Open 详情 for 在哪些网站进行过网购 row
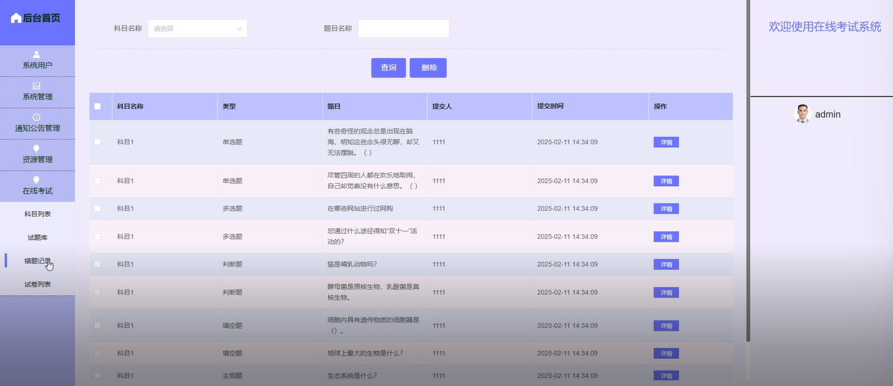This screenshot has width=893, height=386. pos(666,209)
